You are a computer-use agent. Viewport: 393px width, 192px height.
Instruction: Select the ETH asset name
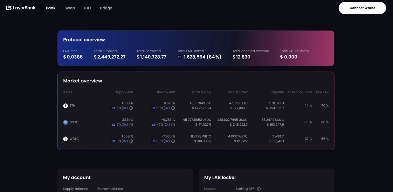pyautogui.click(x=73, y=106)
